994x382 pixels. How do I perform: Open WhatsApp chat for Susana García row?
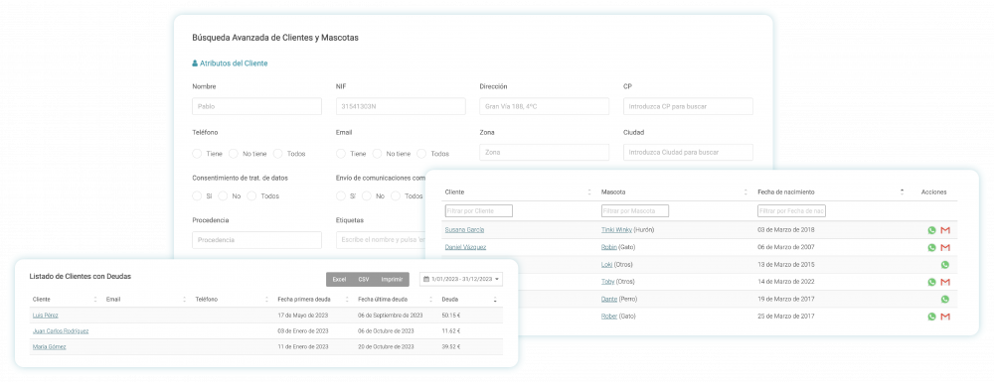pyautogui.click(x=931, y=230)
